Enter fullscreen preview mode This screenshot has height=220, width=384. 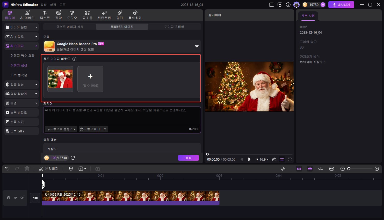(x=290, y=159)
